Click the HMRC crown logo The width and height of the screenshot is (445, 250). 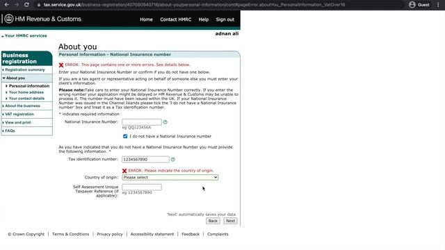[x=9, y=19]
